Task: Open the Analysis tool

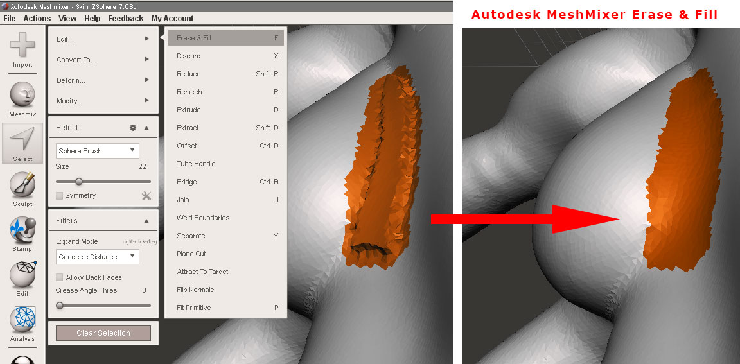Action: (22, 320)
